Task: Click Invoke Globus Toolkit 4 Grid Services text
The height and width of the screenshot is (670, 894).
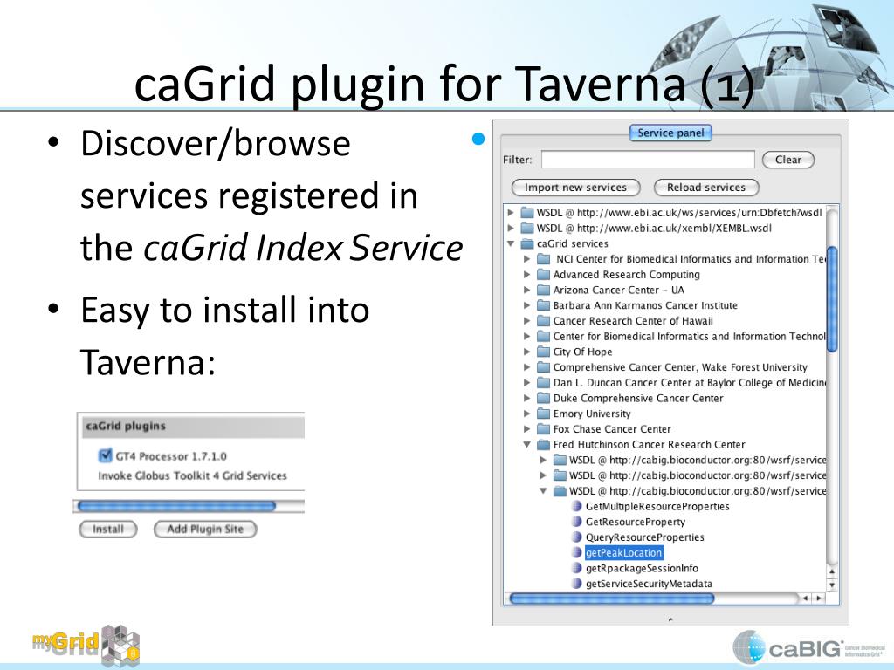Action: pyautogui.click(x=192, y=475)
